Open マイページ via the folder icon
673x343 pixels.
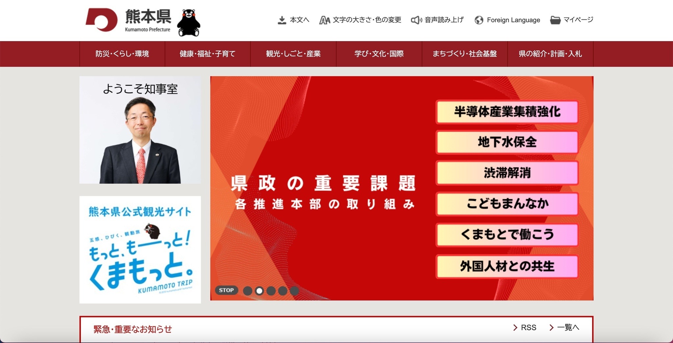[x=555, y=20]
